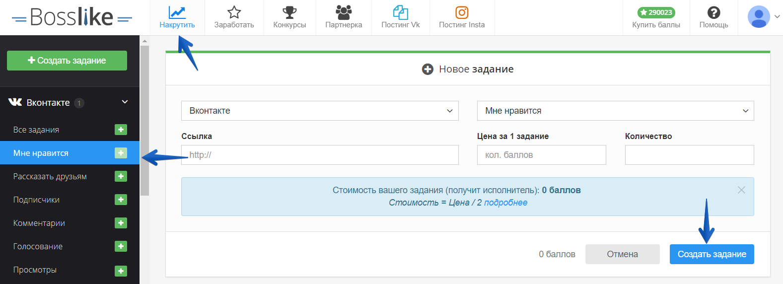Click the sidebar vertical scrollbar thumb
Screen dimensions: 783x284
[144, 121]
